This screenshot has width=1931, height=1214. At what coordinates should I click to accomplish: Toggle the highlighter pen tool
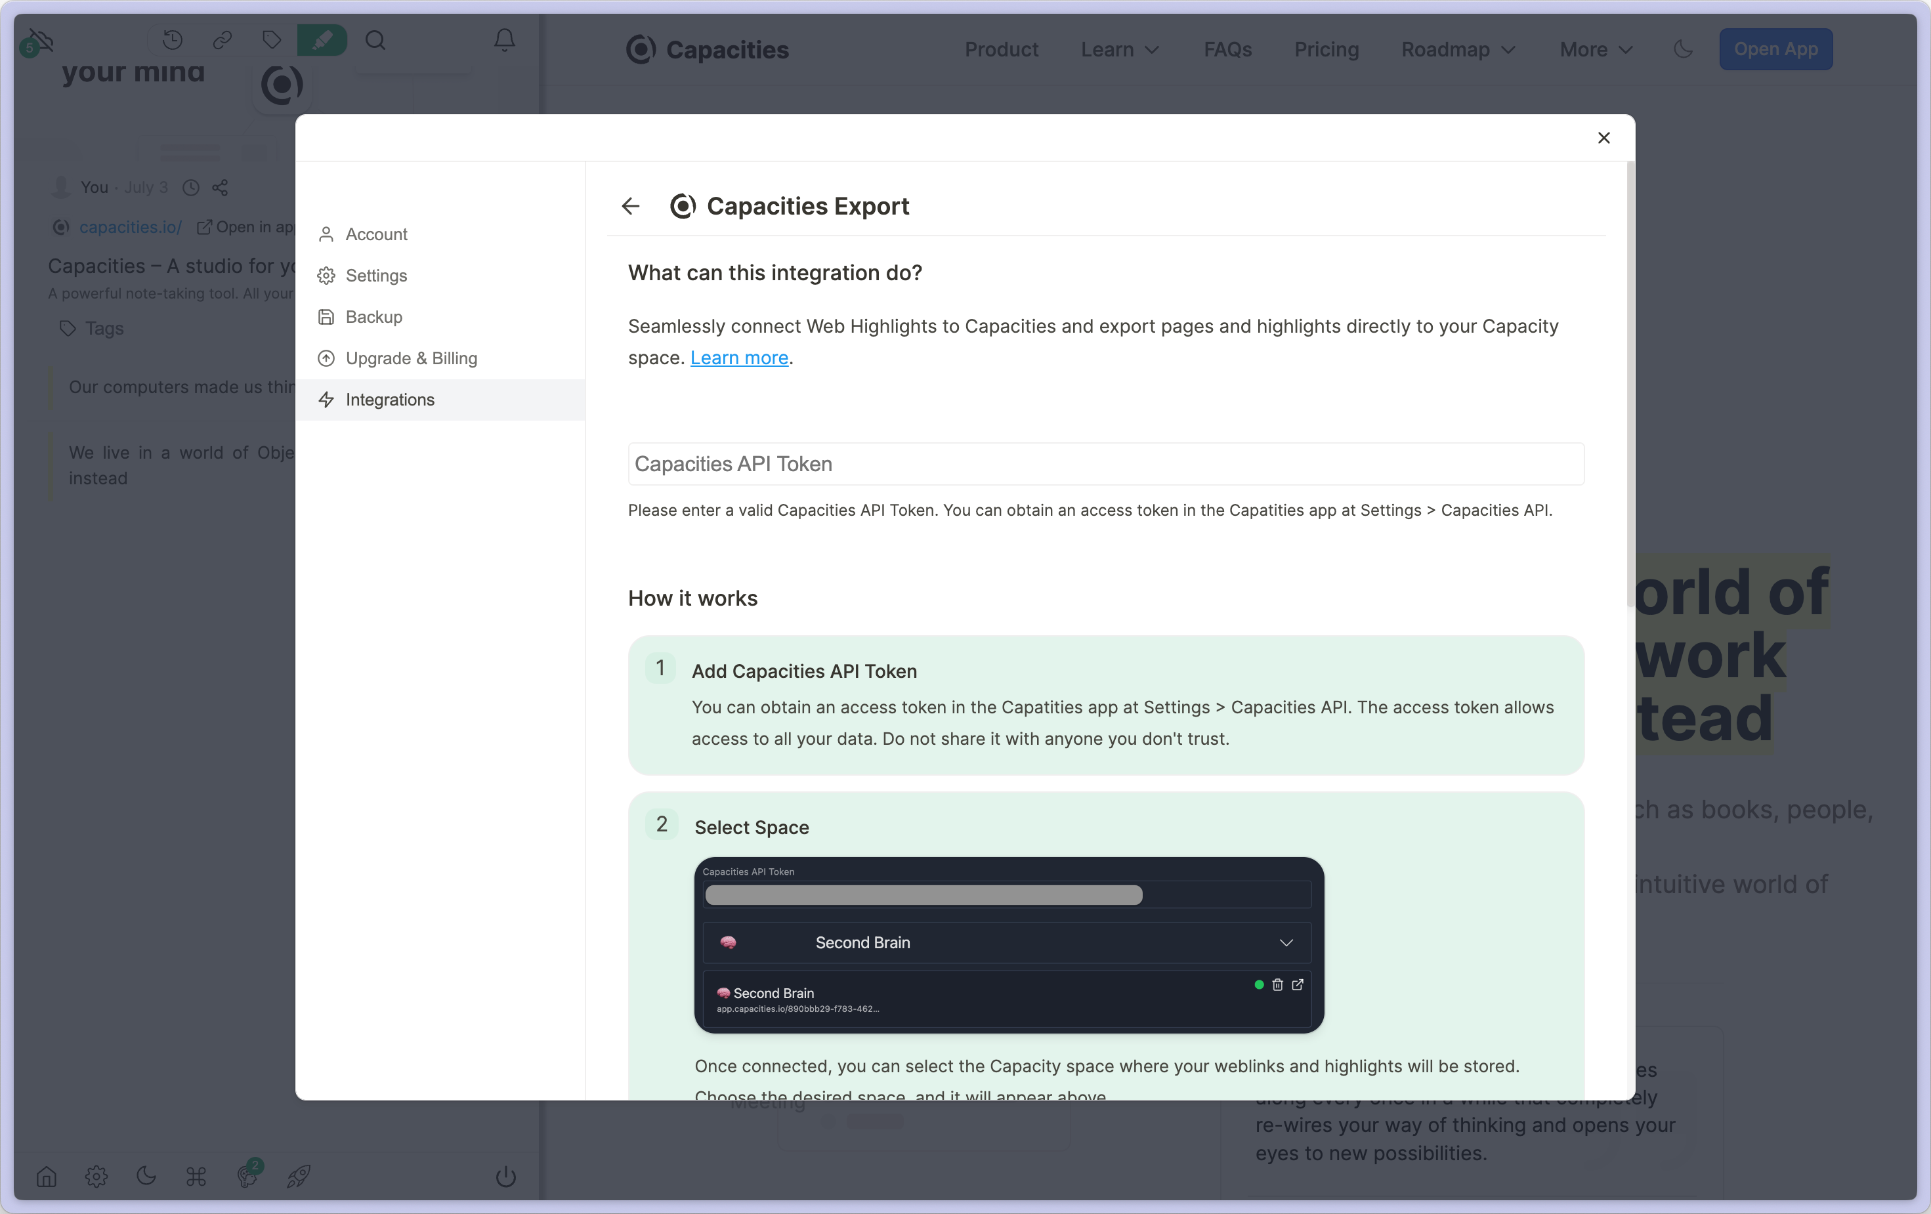pos(322,39)
